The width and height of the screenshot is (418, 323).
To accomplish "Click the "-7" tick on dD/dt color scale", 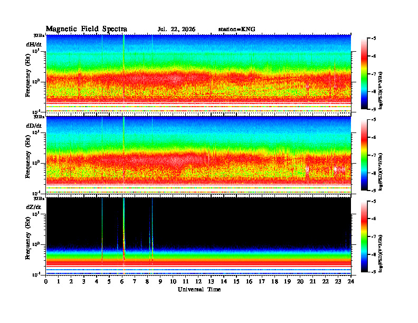I will 374,155.
